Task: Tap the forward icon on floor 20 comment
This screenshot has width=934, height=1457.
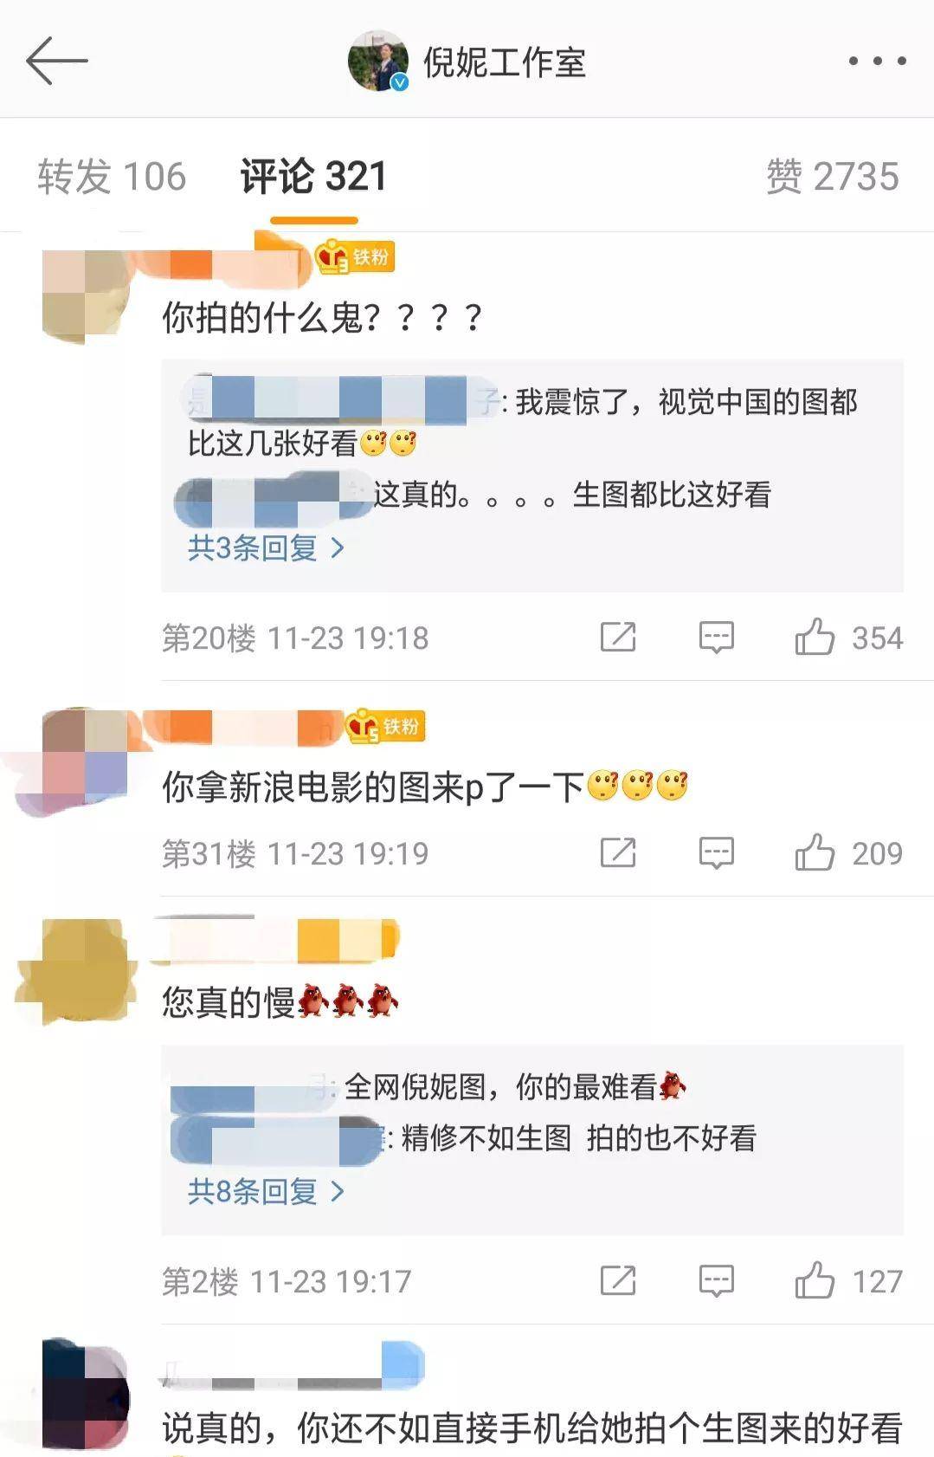Action: click(618, 638)
